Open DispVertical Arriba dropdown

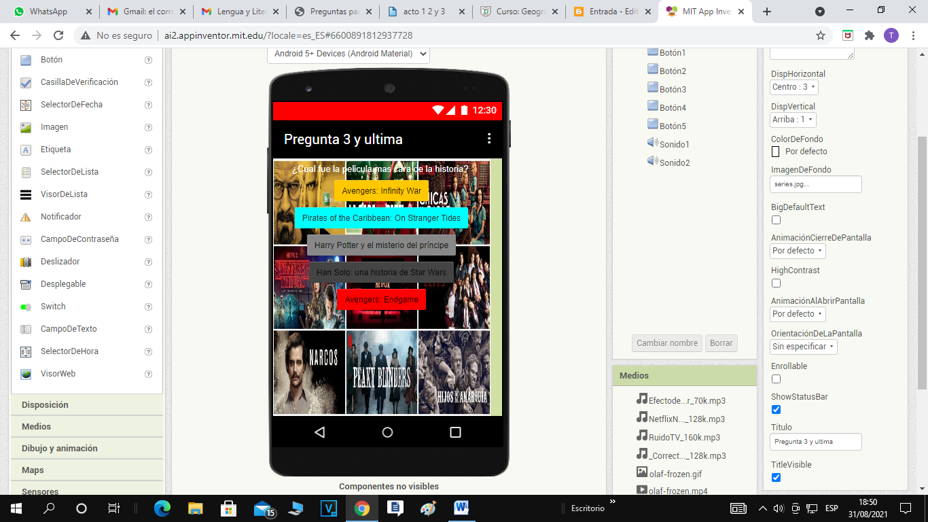tap(792, 120)
